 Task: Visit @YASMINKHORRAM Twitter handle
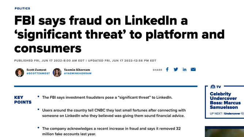[77, 73]
